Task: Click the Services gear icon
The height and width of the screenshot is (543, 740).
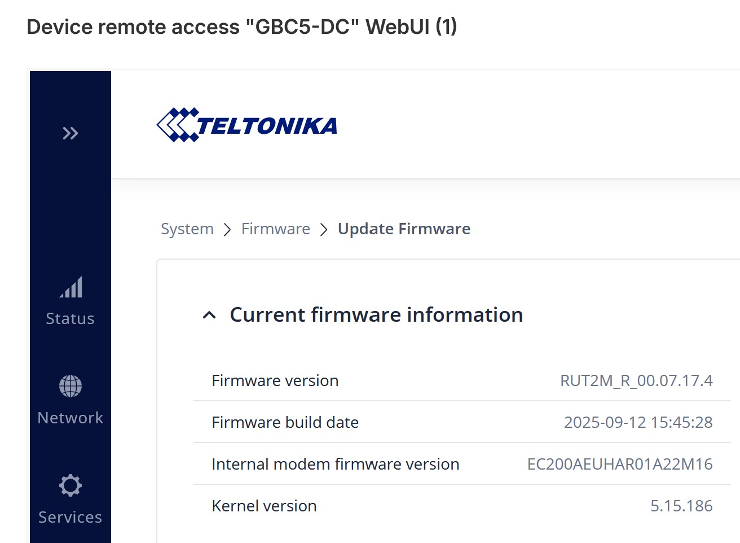Action: (x=71, y=485)
